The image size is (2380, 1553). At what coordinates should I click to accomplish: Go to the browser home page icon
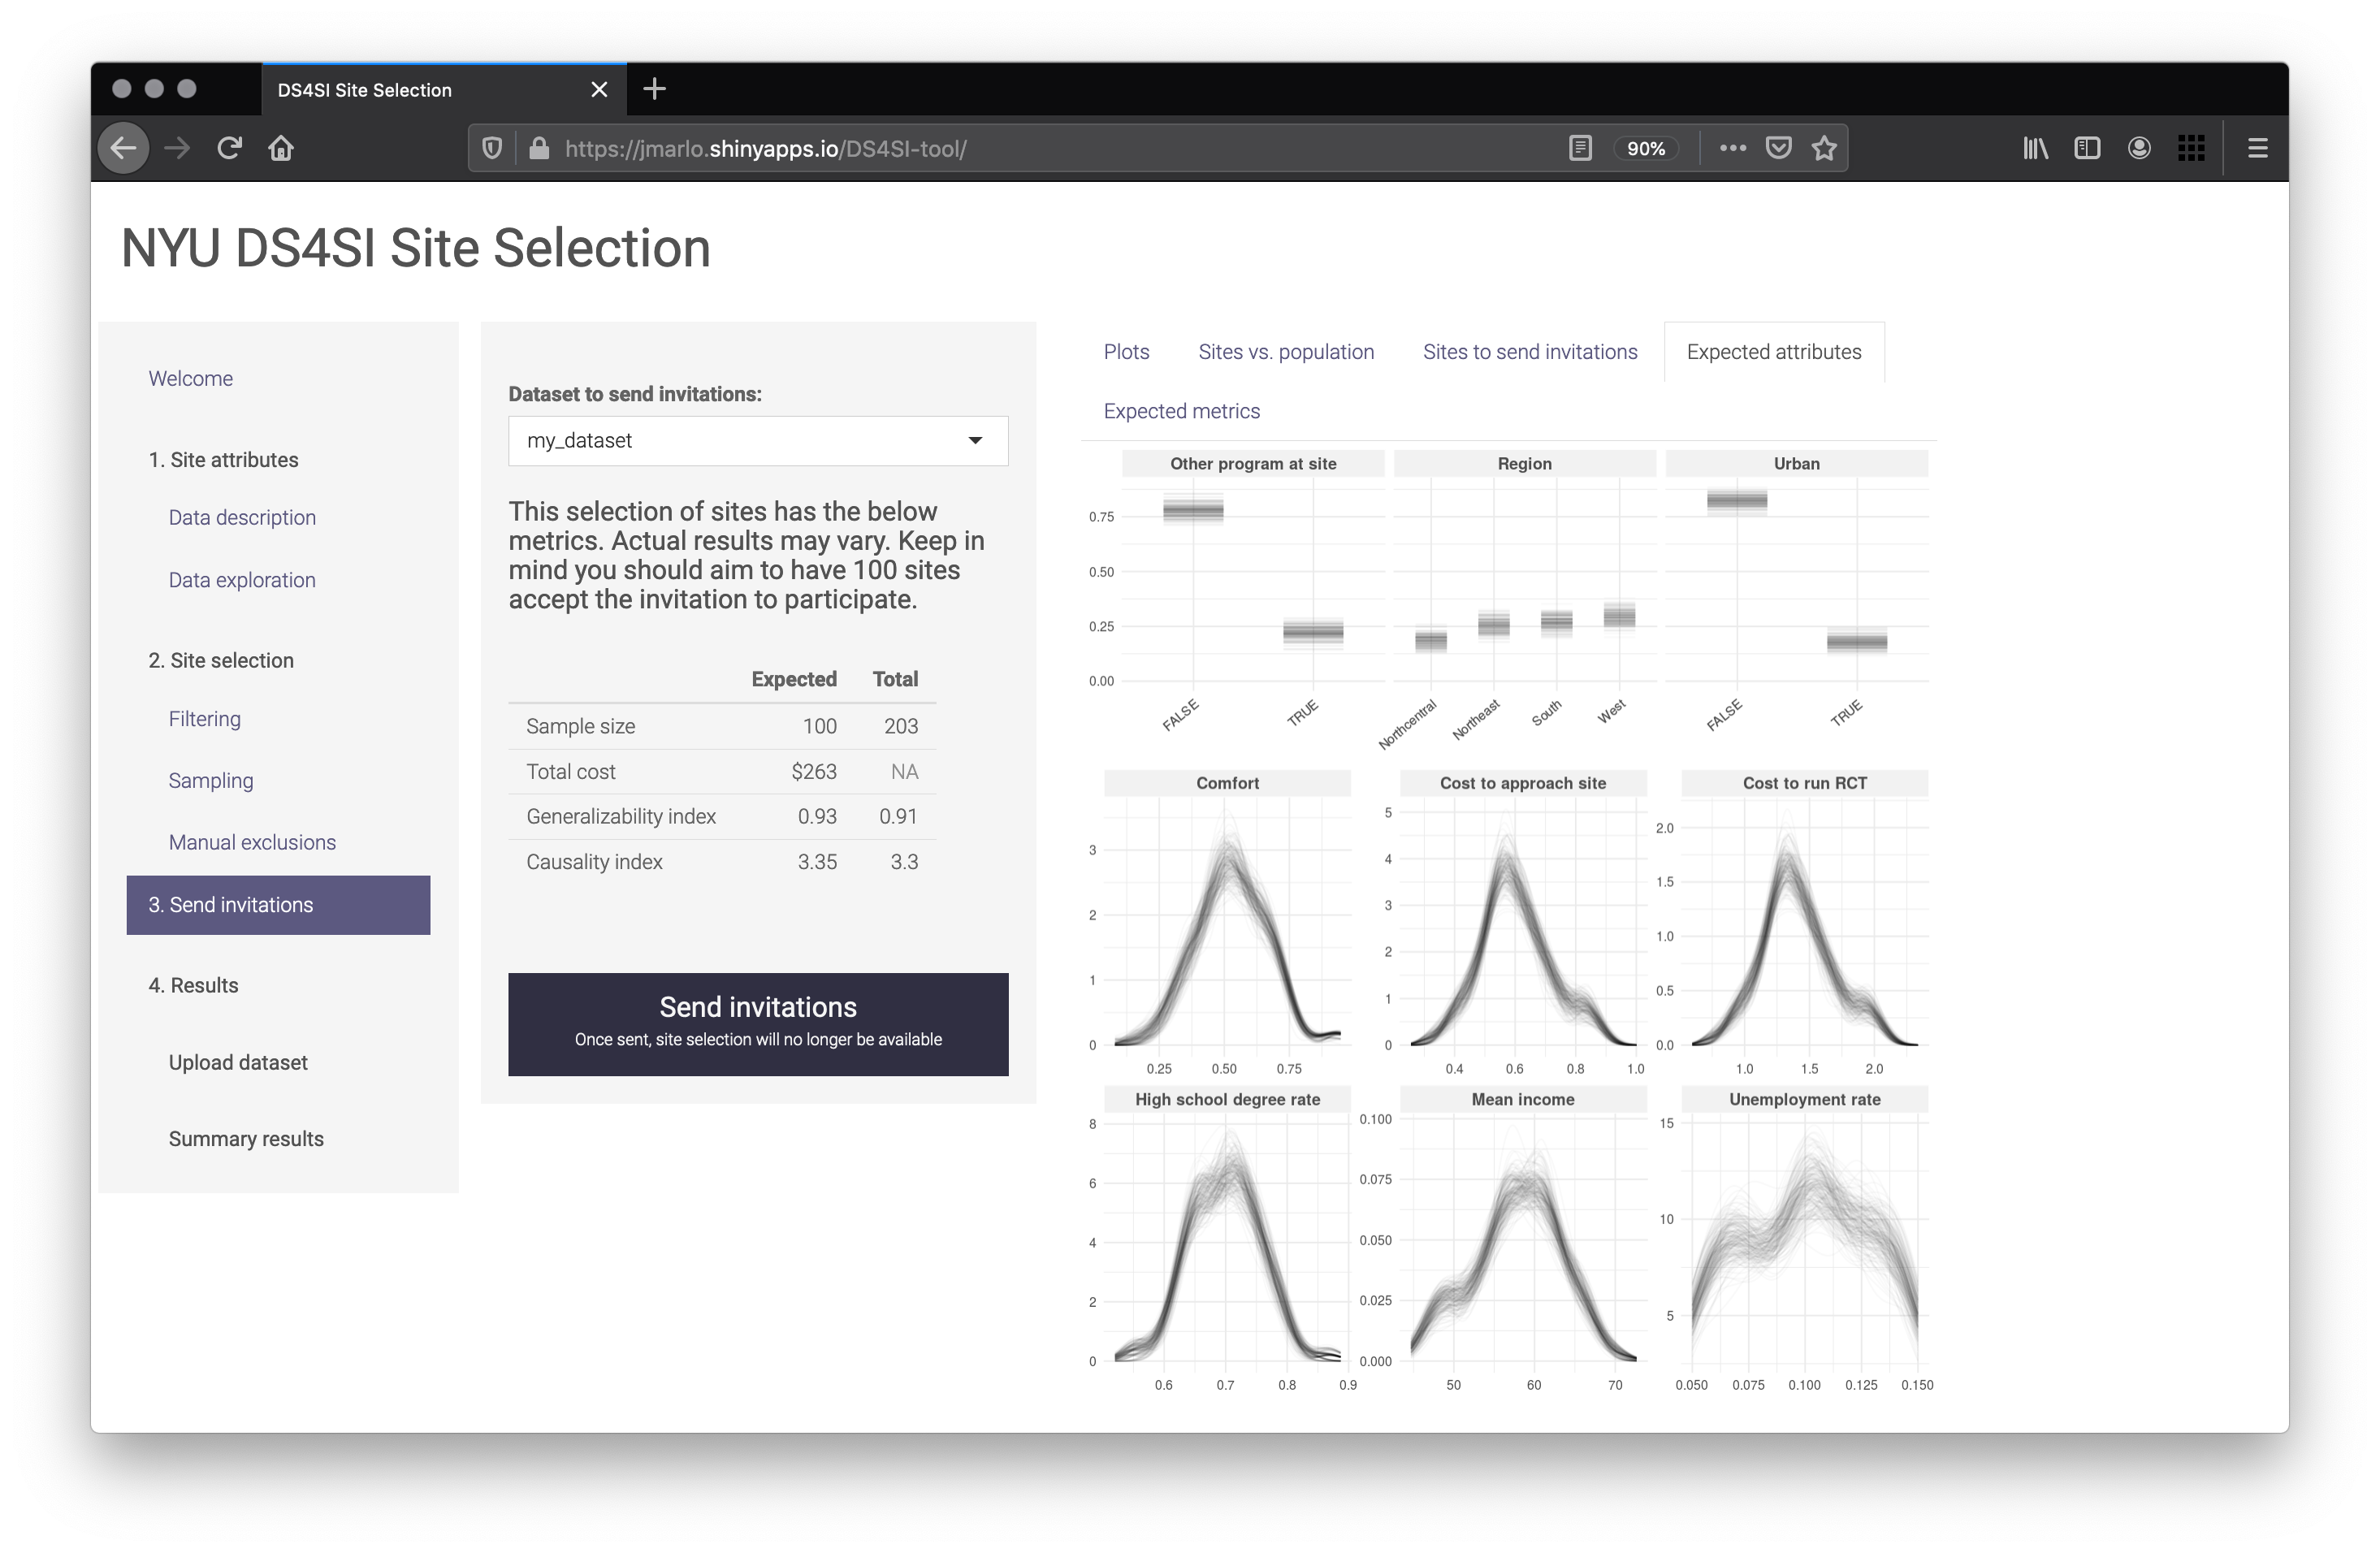pos(281,148)
